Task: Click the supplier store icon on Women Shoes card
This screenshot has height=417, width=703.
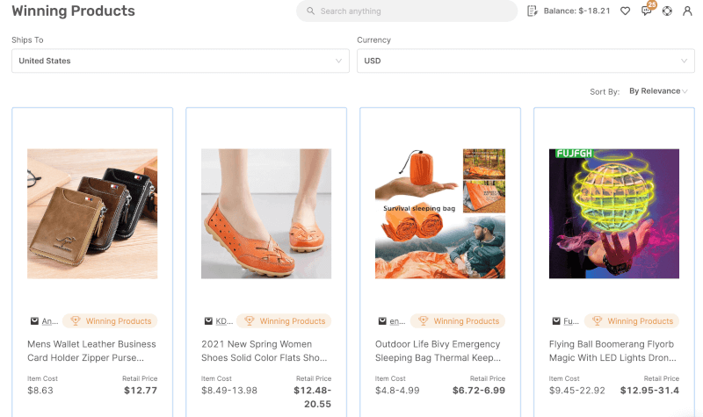Action: (x=208, y=321)
